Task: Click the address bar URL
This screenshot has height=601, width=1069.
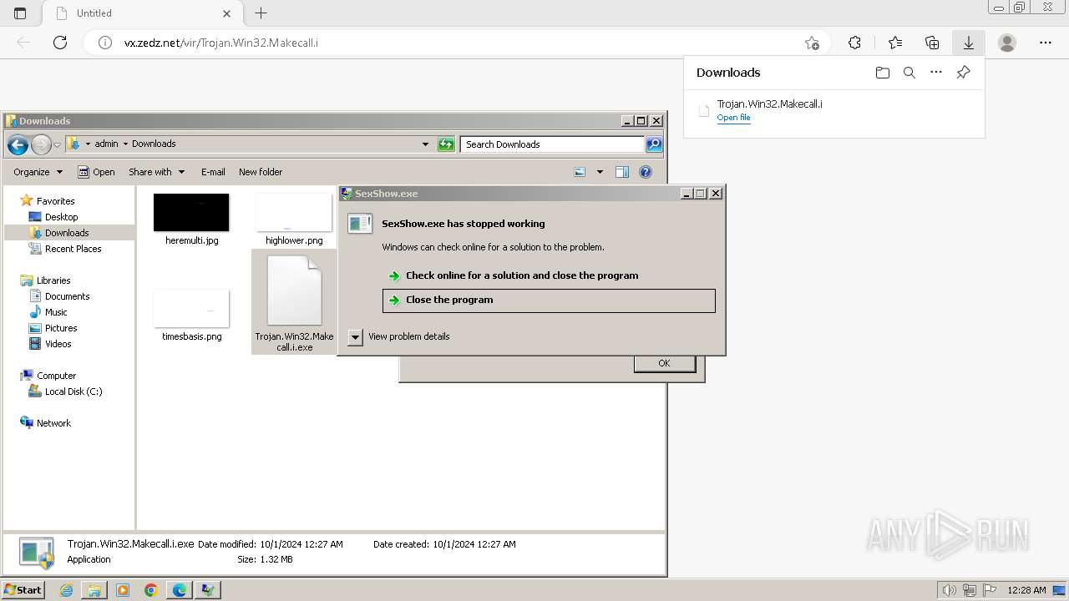Action: click(221, 43)
